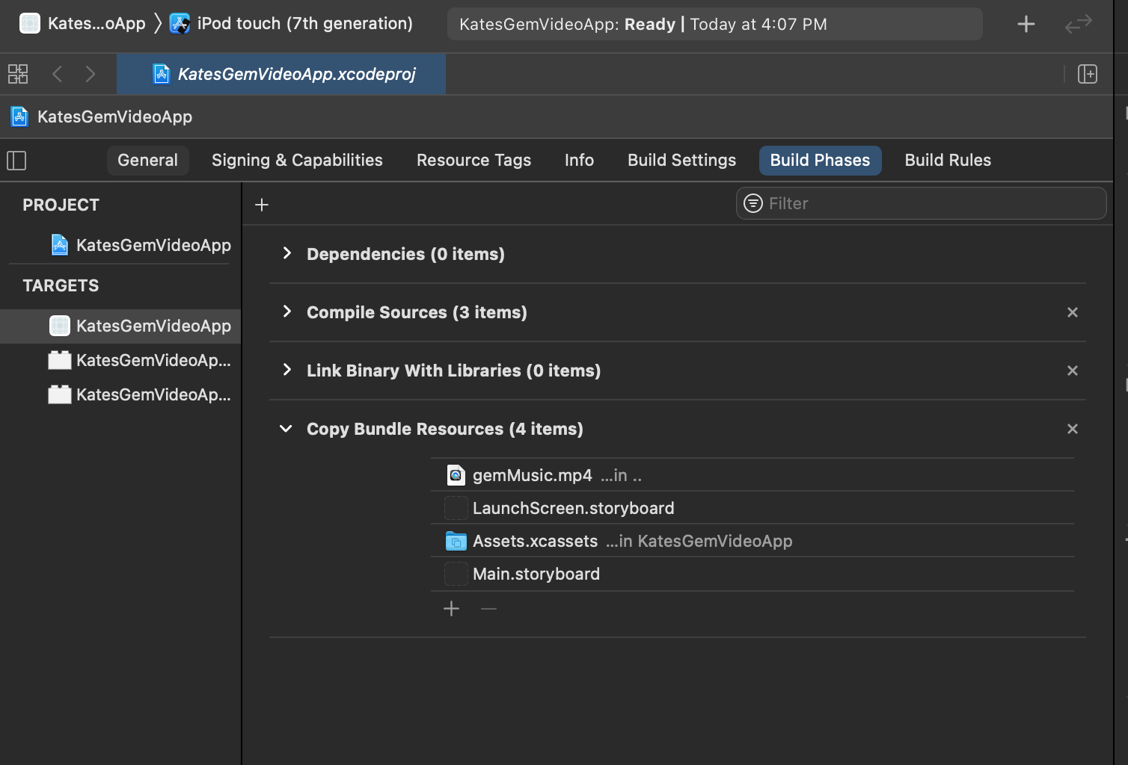This screenshot has height=765, width=1128.
Task: Select the KatesGemVideoApp project in sidebar
Action: coord(153,245)
